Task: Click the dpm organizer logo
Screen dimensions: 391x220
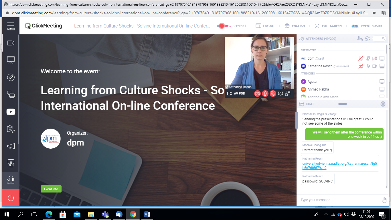Action: [51, 139]
